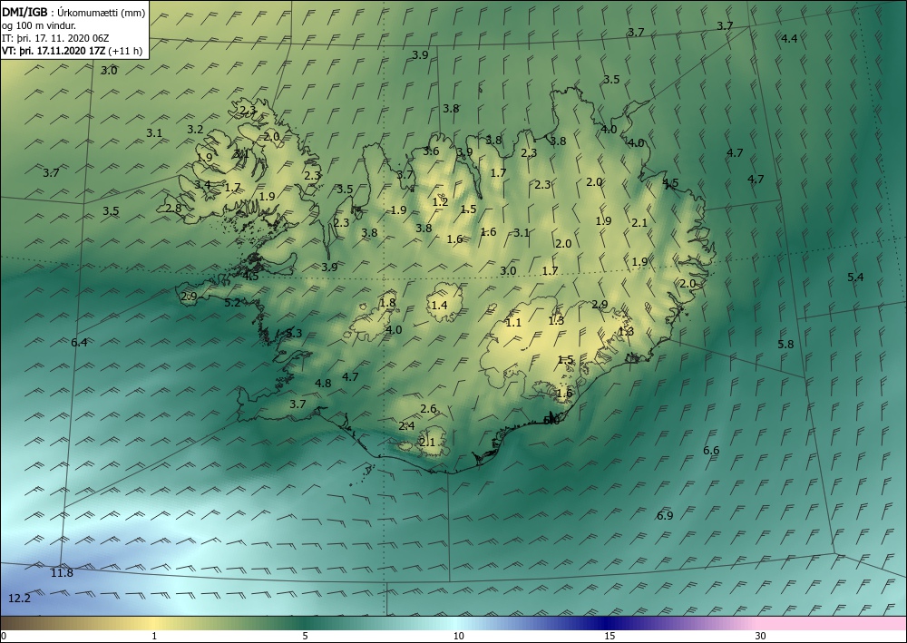Image resolution: width=907 pixels, height=643 pixels.
Task: Click the 6.6 value on the map
Action: click(711, 451)
